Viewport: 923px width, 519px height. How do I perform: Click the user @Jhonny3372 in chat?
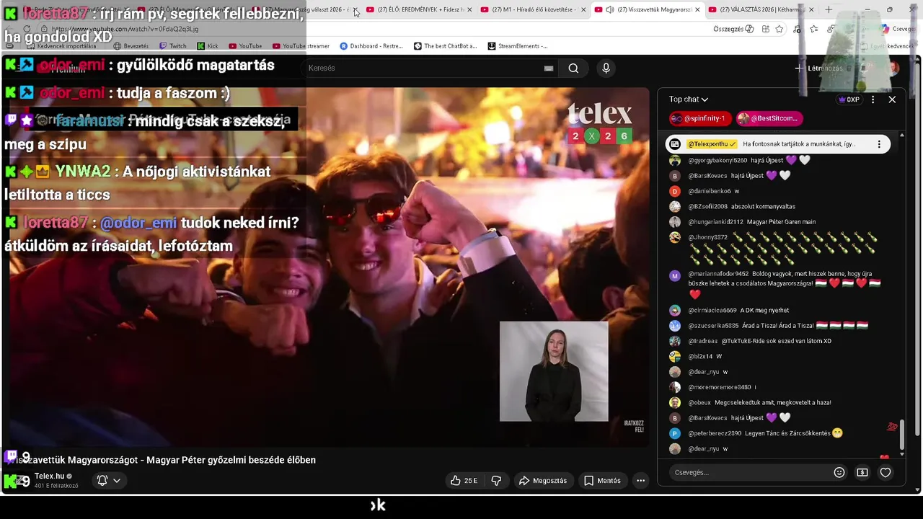(707, 237)
